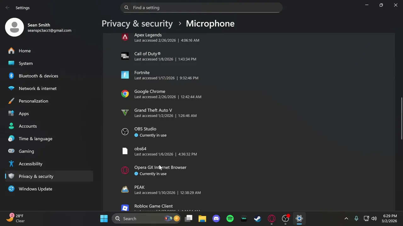Open File Explorer from taskbar
Screen dimensions: 403x226
pyautogui.click(x=202, y=218)
